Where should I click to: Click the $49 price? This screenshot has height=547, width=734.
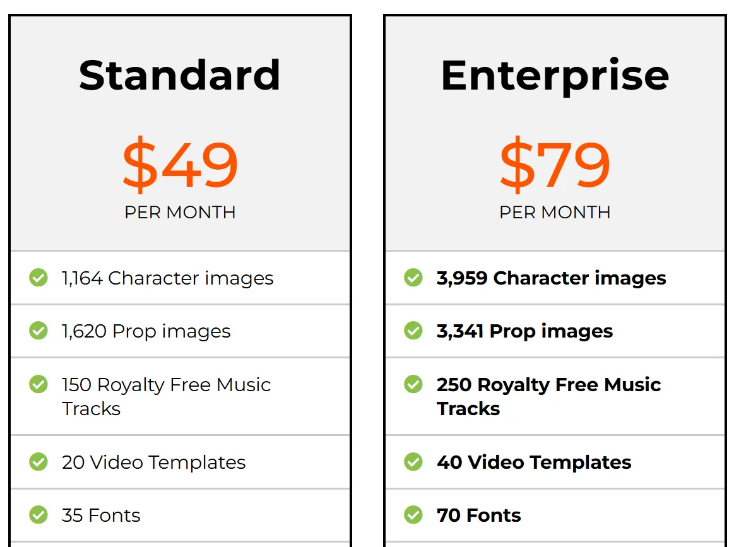(180, 165)
